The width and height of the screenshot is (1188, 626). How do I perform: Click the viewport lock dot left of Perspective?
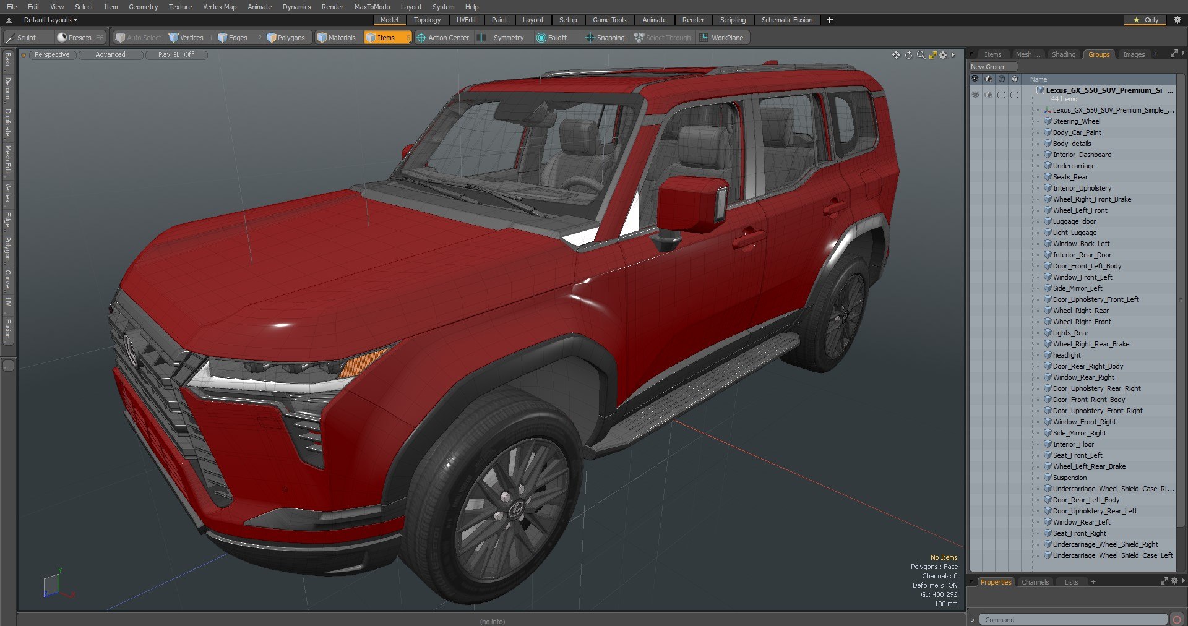tap(24, 55)
